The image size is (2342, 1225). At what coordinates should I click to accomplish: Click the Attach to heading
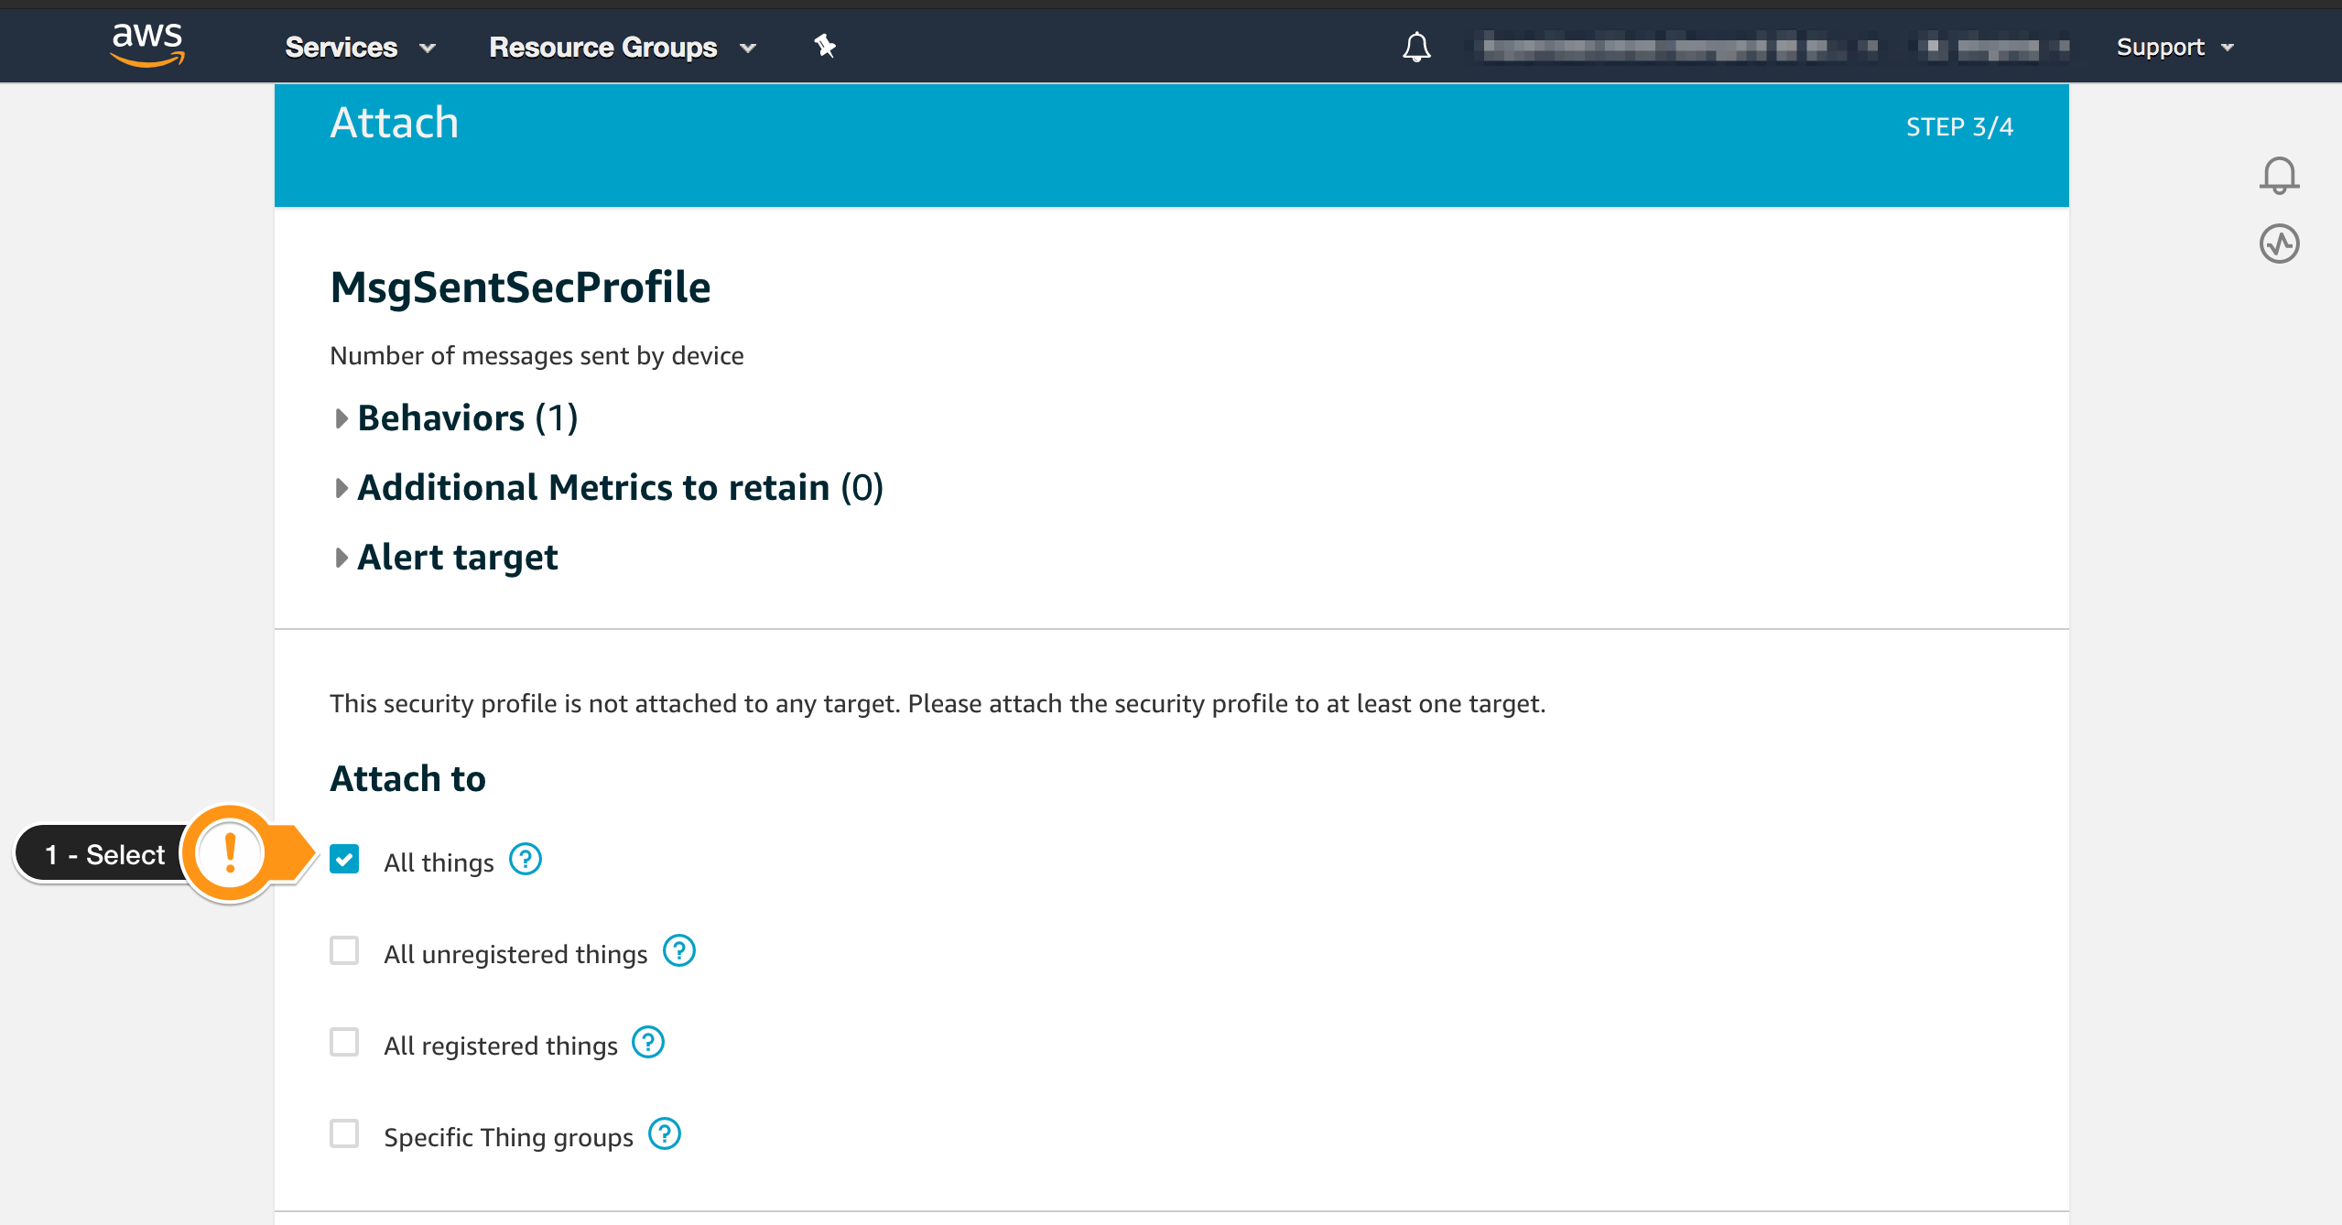pyautogui.click(x=407, y=779)
